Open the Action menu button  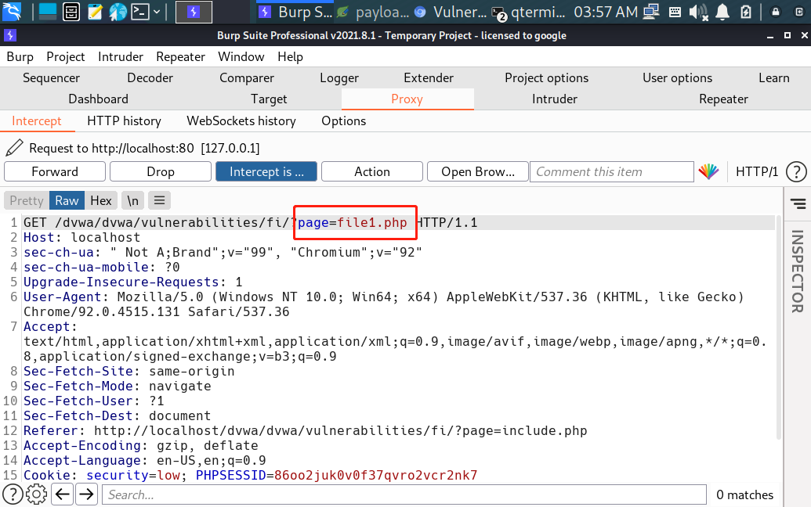(x=372, y=171)
